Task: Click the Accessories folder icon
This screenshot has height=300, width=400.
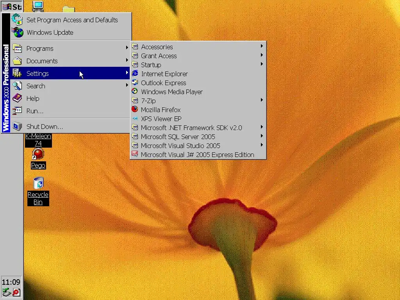Action: pyautogui.click(x=135, y=47)
